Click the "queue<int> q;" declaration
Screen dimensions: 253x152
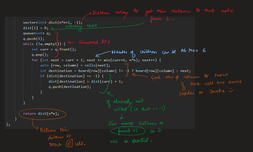coord(38,33)
